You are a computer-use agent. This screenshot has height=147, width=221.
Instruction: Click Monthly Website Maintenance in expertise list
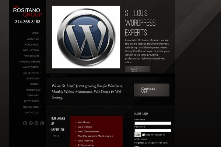(95, 136)
